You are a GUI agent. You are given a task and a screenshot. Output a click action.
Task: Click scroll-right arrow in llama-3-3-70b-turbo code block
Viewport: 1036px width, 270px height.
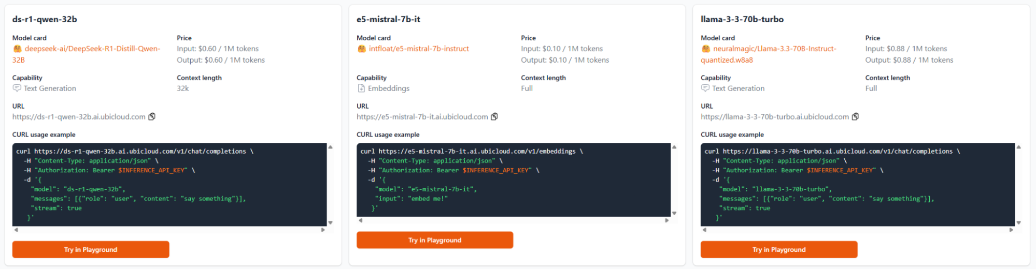pos(1011,230)
